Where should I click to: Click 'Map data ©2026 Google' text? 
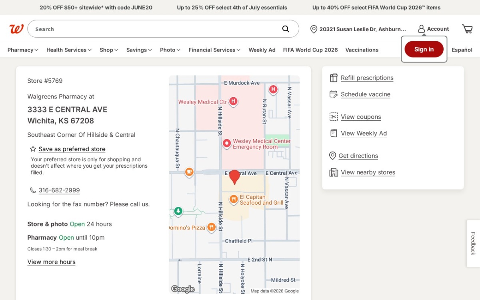[x=274, y=291]
